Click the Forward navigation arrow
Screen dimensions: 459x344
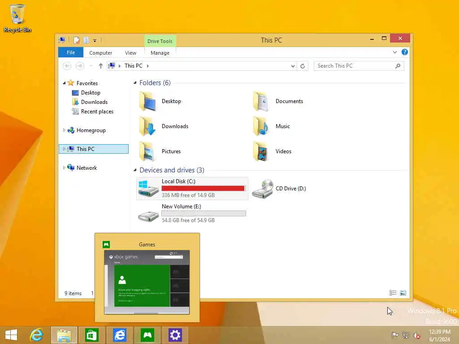(x=80, y=66)
